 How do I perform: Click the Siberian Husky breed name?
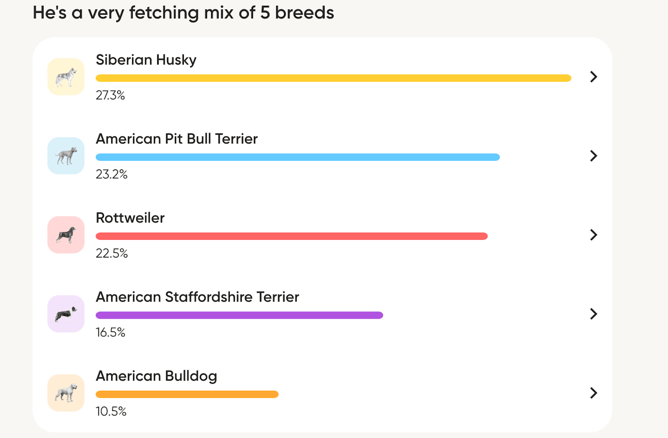click(146, 60)
